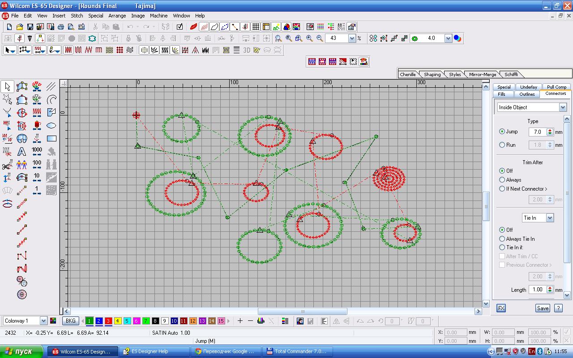The width and height of the screenshot is (573, 358).
Task: Expand the Inside Object dropdown
Action: (x=563, y=107)
